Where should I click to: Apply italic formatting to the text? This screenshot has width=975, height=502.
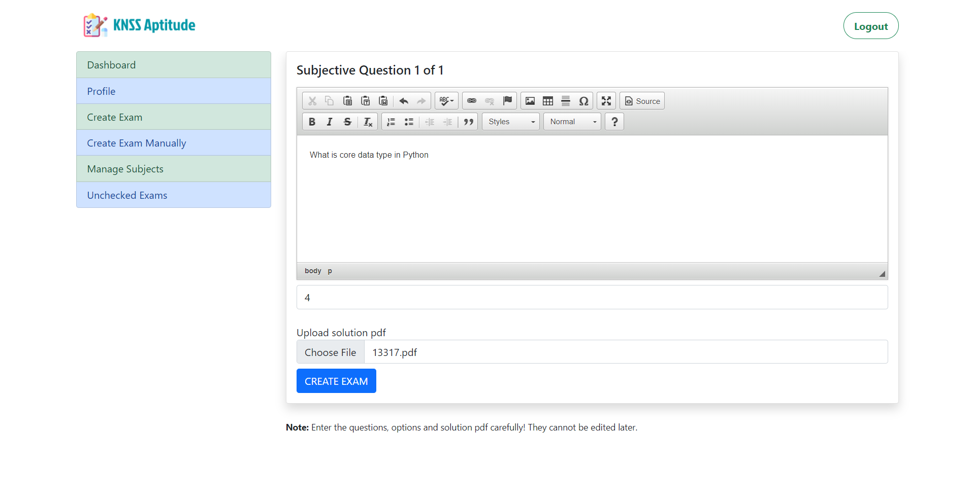point(330,122)
